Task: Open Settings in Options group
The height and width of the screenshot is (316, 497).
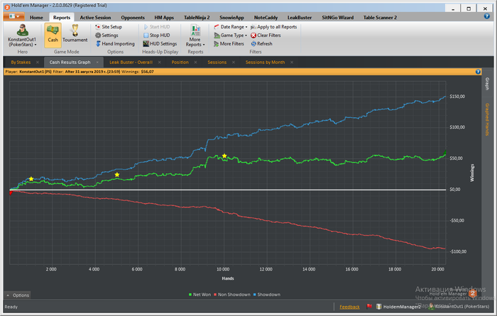Action: pos(106,36)
